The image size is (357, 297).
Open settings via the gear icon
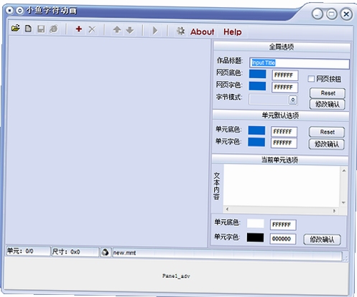click(181, 31)
